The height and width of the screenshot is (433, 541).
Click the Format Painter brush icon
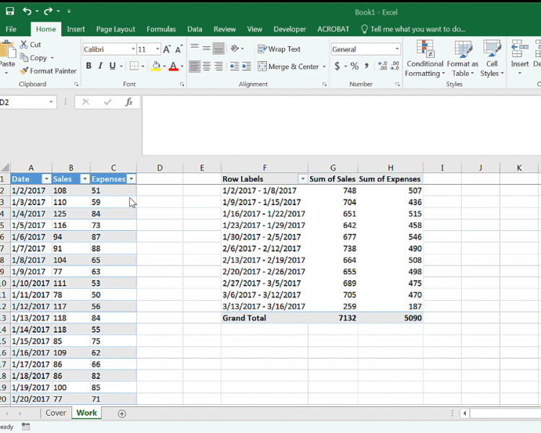pyautogui.click(x=25, y=71)
